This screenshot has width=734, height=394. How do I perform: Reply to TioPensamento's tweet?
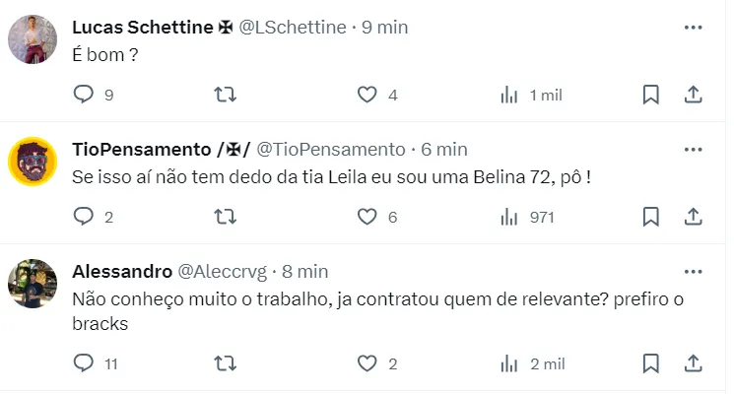click(84, 217)
